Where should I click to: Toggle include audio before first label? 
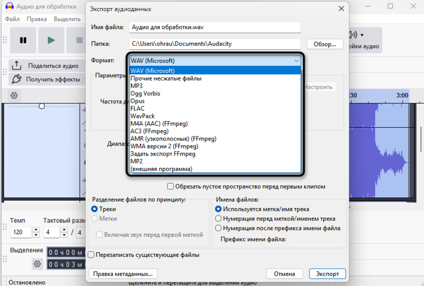(x=99, y=235)
